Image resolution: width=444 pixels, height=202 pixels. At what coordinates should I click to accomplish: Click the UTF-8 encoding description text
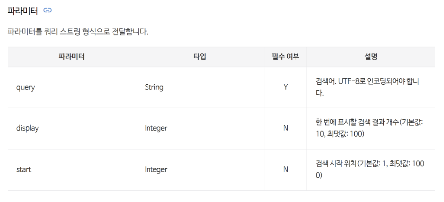pos(367,87)
